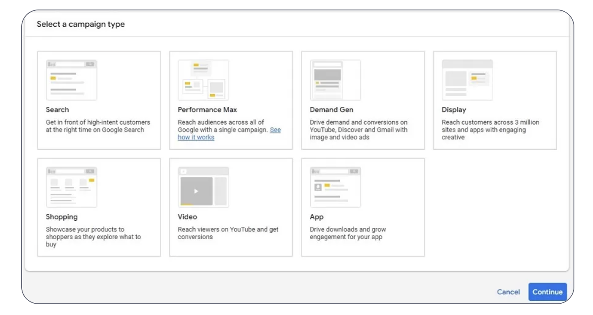Choose the Performance Max title
Screen dimensions: 593x315
click(x=207, y=110)
